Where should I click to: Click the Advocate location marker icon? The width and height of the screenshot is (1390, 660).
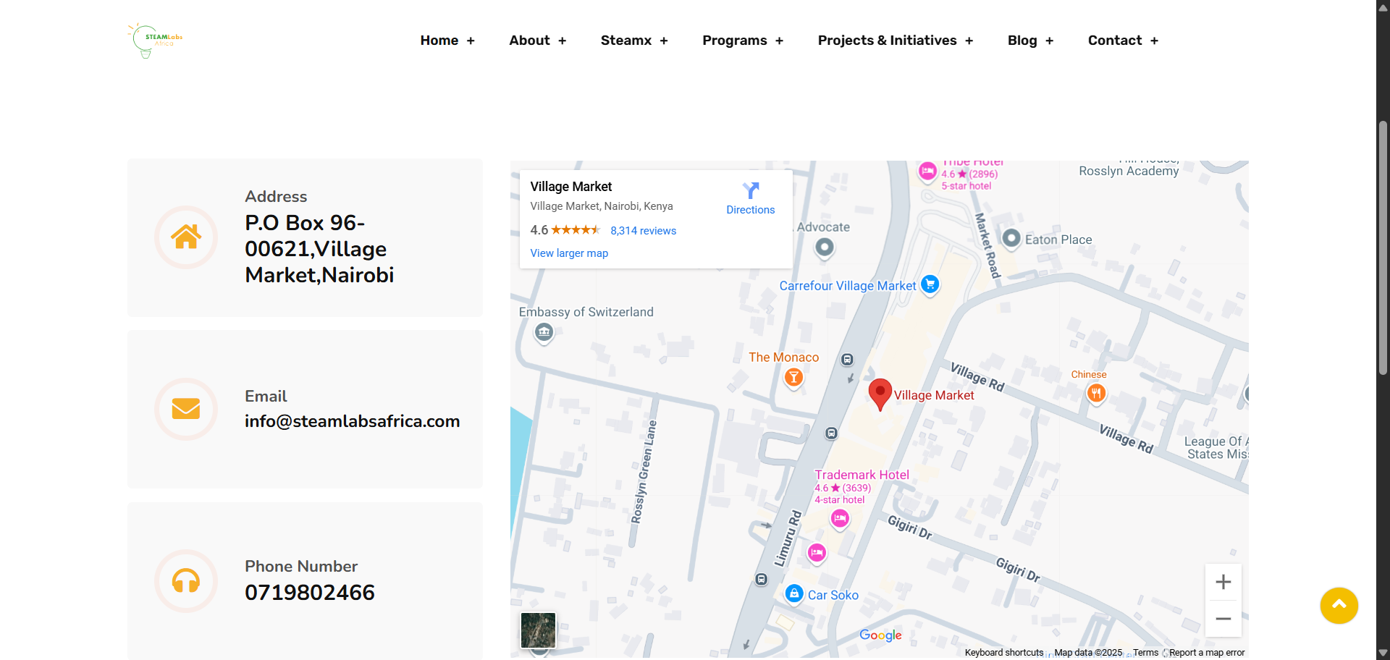[x=825, y=248]
